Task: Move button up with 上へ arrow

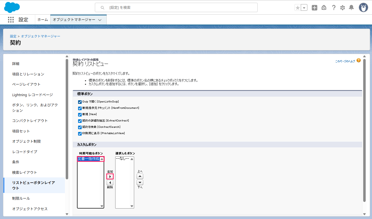Action: tap(140, 176)
